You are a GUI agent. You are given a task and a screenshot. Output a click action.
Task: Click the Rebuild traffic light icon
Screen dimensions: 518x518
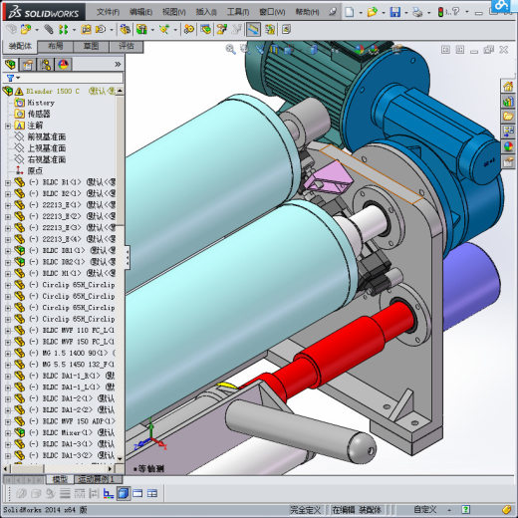(x=440, y=12)
